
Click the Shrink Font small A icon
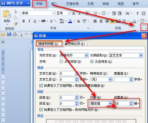[x=79, y=14]
